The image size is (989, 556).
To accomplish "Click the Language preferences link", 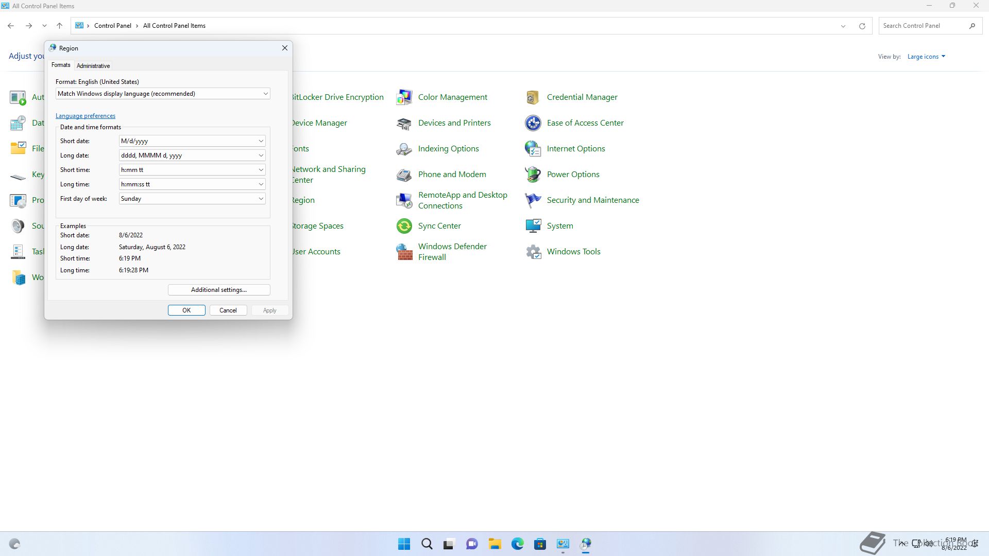I will point(86,116).
